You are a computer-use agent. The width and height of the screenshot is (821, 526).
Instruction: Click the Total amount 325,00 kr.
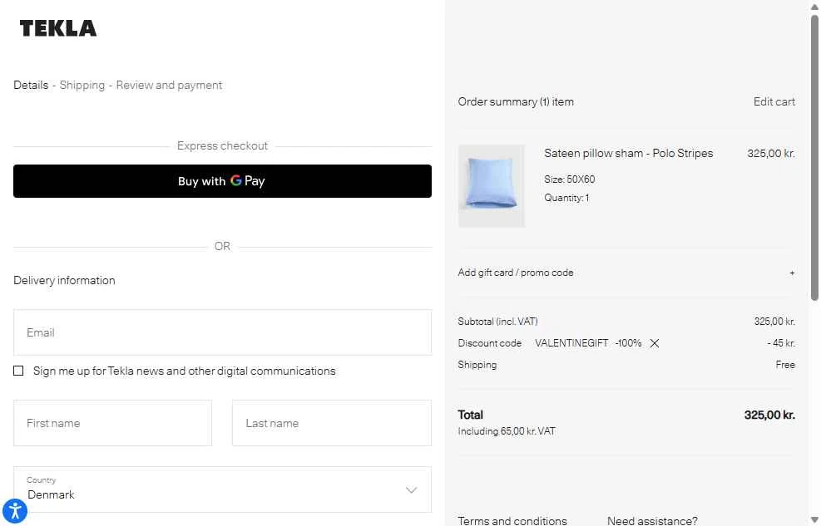[769, 415]
